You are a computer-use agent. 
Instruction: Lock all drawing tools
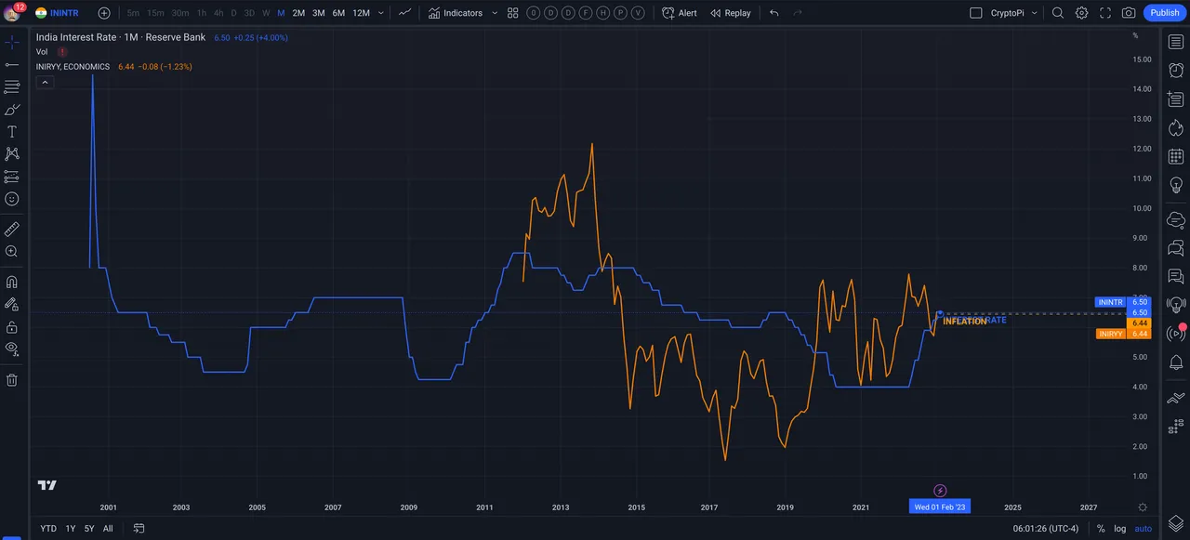tap(12, 327)
